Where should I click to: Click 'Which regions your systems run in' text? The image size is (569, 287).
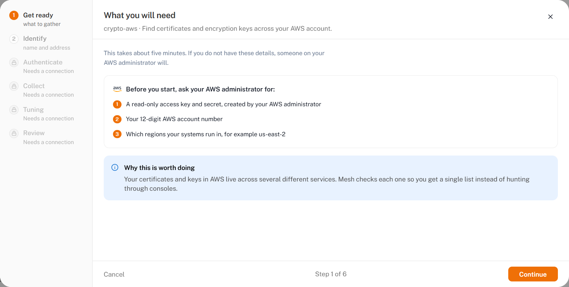pyautogui.click(x=206, y=134)
